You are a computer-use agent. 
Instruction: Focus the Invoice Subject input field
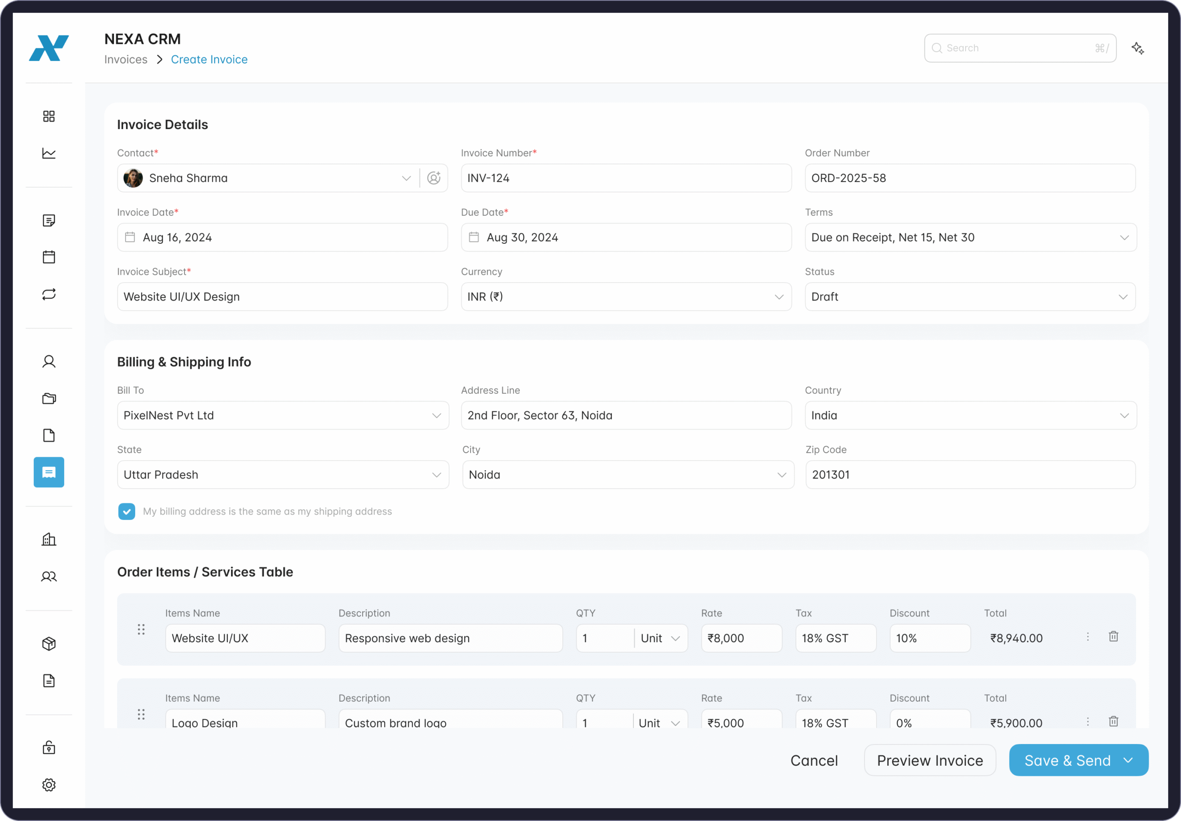[282, 296]
